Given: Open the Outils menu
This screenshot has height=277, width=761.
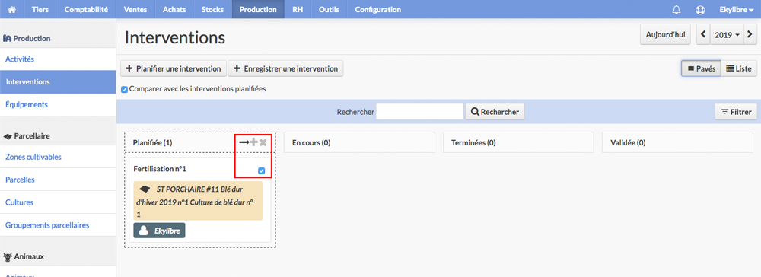Looking at the screenshot, I should tap(329, 9).
